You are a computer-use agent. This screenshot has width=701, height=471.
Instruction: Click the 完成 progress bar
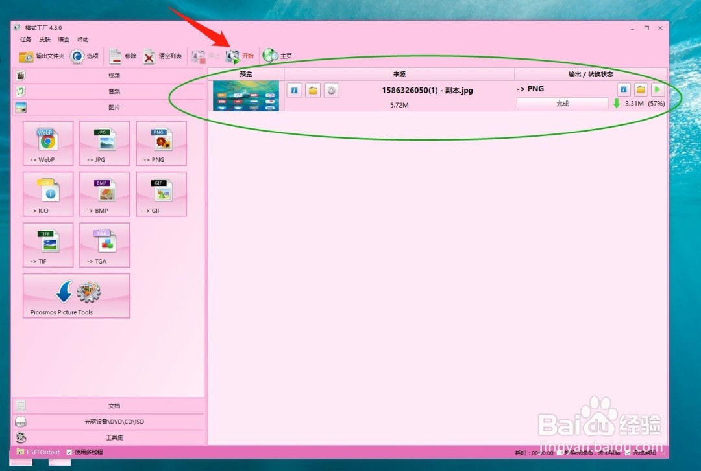pyautogui.click(x=562, y=104)
